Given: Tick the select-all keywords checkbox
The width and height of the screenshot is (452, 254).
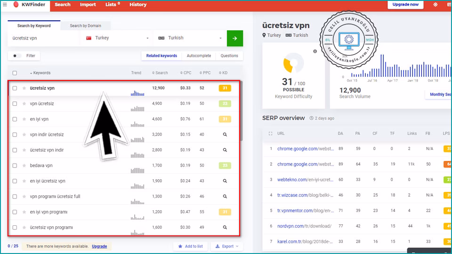Looking at the screenshot, I should pyautogui.click(x=15, y=73).
